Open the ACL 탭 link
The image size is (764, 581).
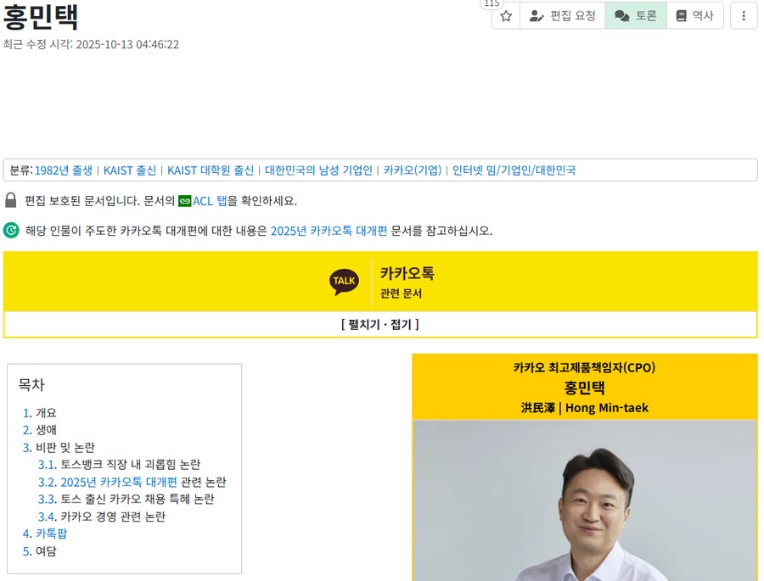tap(210, 201)
